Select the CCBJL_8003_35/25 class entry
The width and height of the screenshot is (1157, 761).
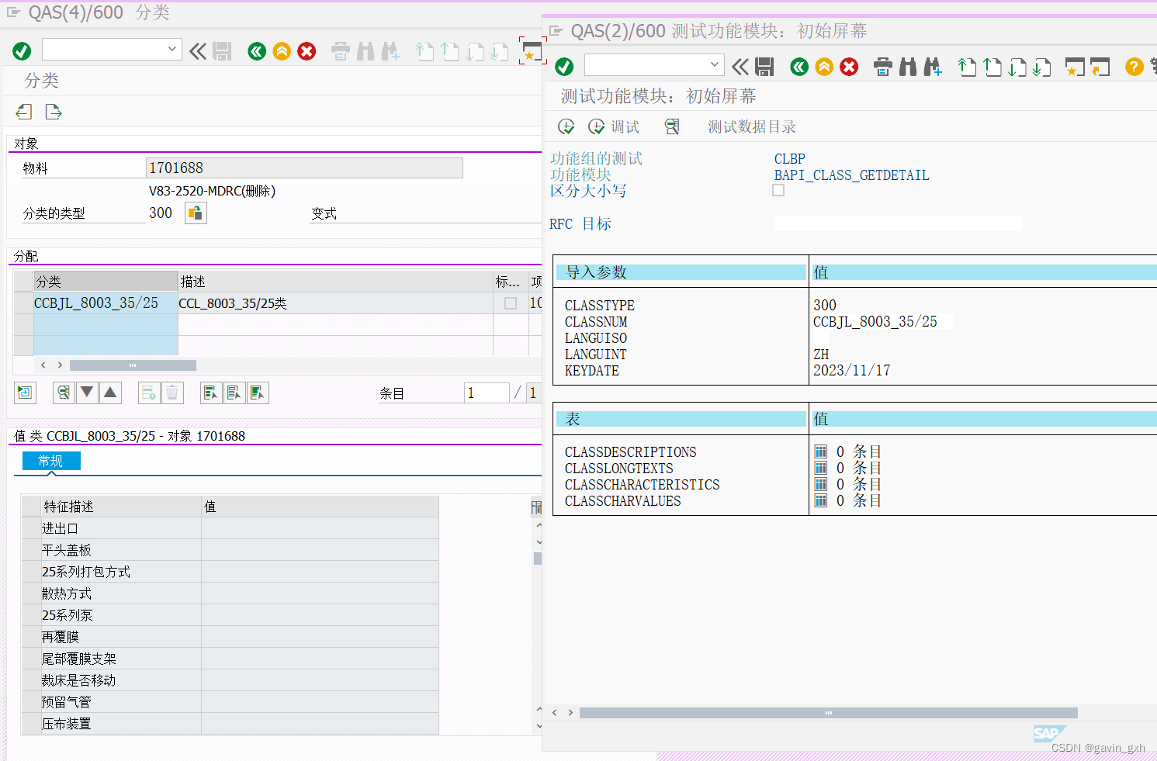pos(96,303)
